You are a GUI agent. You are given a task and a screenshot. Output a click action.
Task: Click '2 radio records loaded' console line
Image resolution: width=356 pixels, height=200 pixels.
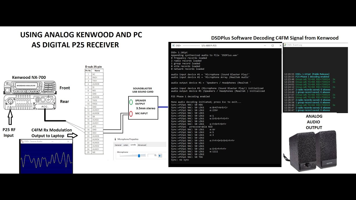186,61
